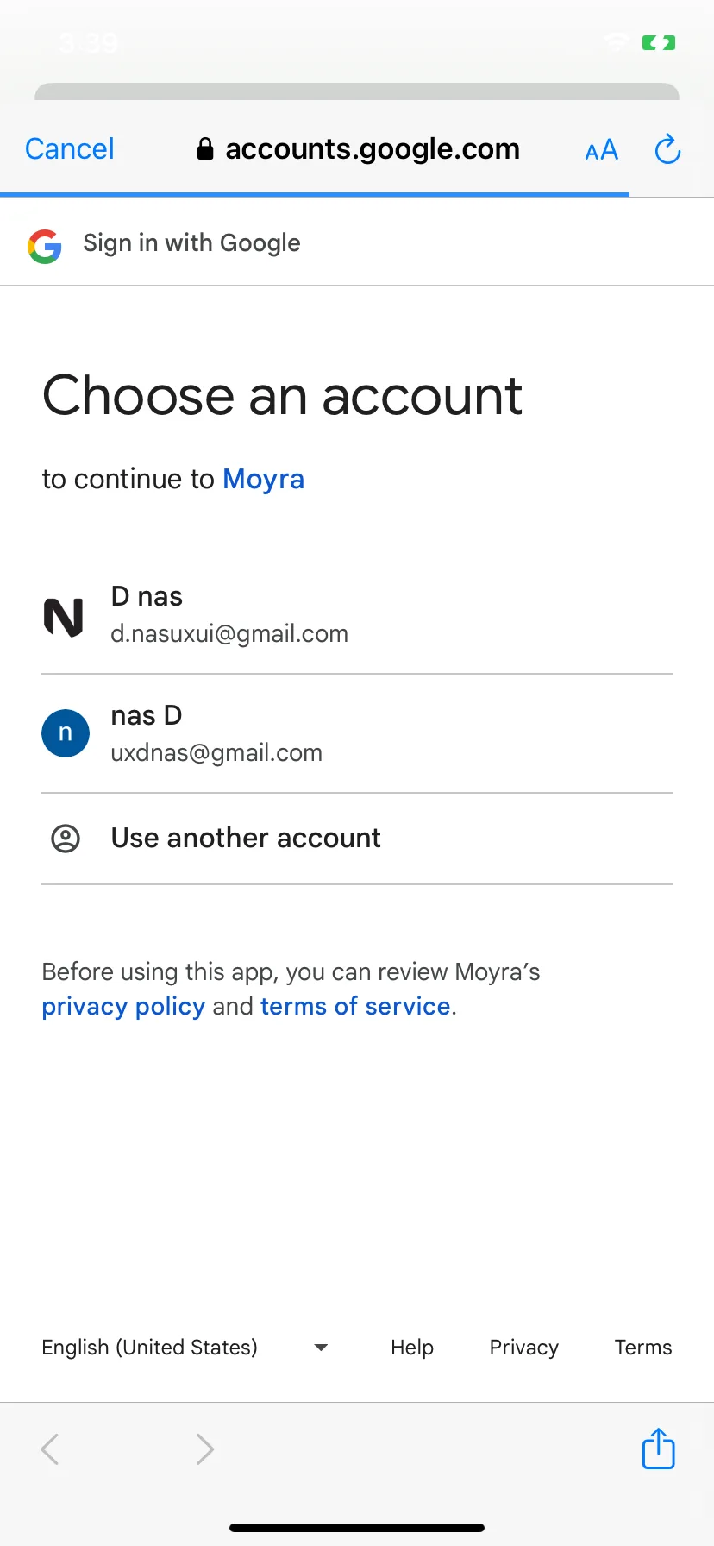This screenshot has height=1546, width=714.
Task: Tap the forward navigation arrow
Action: pyautogui.click(x=204, y=1449)
